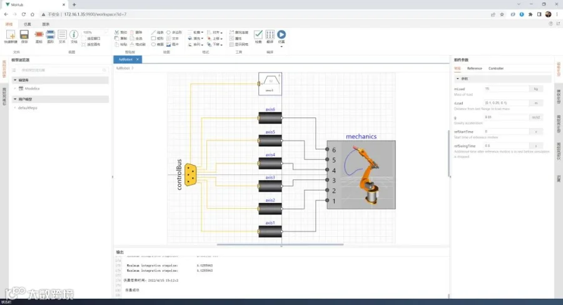Select the mechanics robot component
The width and height of the screenshot is (563, 305).
(x=361, y=175)
